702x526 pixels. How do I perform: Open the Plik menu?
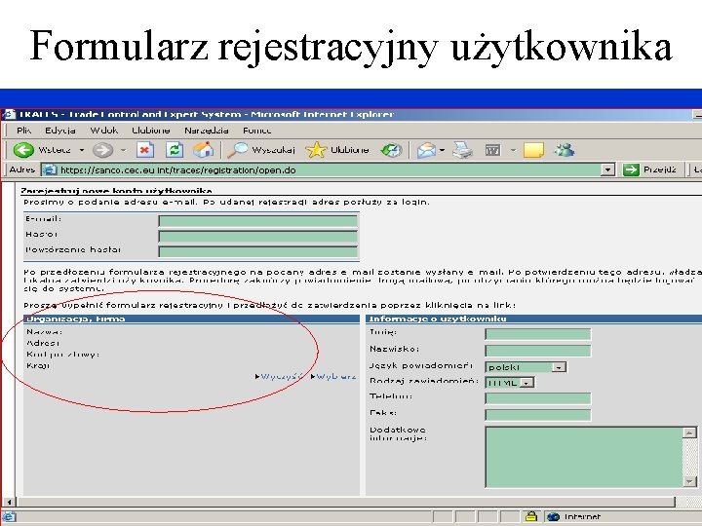tap(23, 131)
